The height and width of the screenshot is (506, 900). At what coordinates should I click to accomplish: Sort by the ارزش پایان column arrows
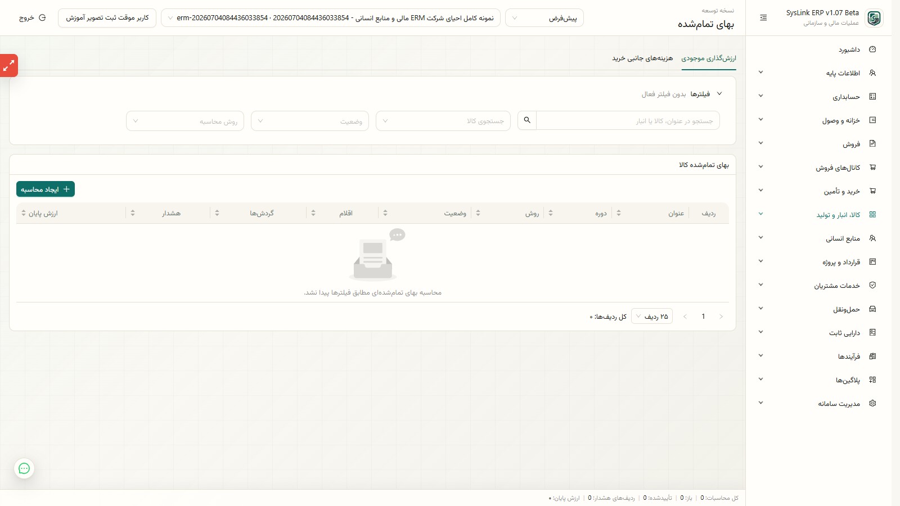tap(24, 213)
